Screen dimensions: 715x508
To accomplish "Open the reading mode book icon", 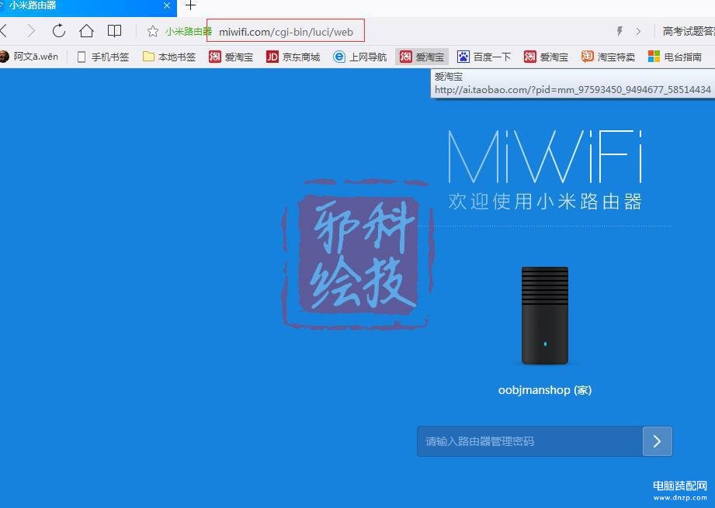I will [x=114, y=31].
